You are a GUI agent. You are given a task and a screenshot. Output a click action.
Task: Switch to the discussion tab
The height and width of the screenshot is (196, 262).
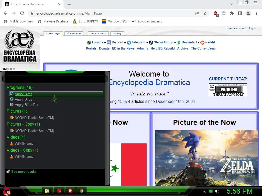coord(74,33)
